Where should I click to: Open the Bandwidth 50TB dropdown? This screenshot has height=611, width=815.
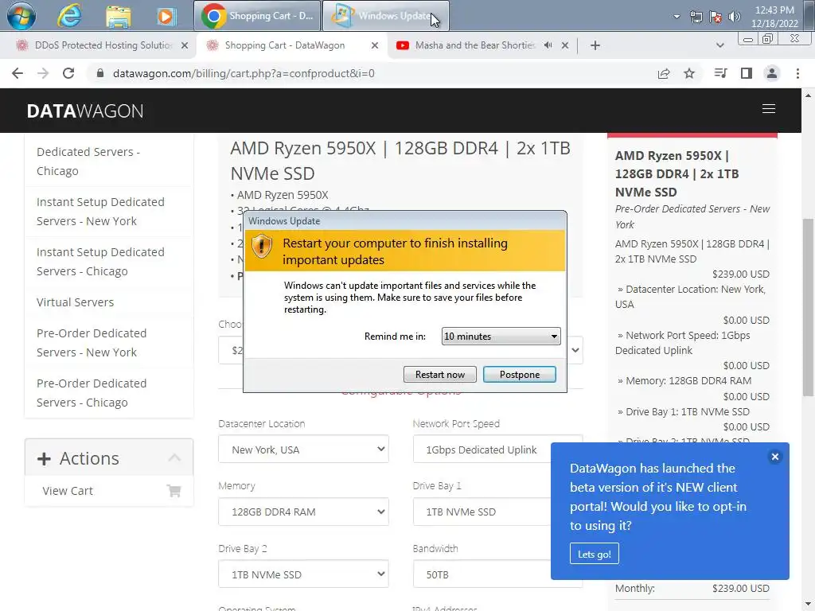pos(482,574)
